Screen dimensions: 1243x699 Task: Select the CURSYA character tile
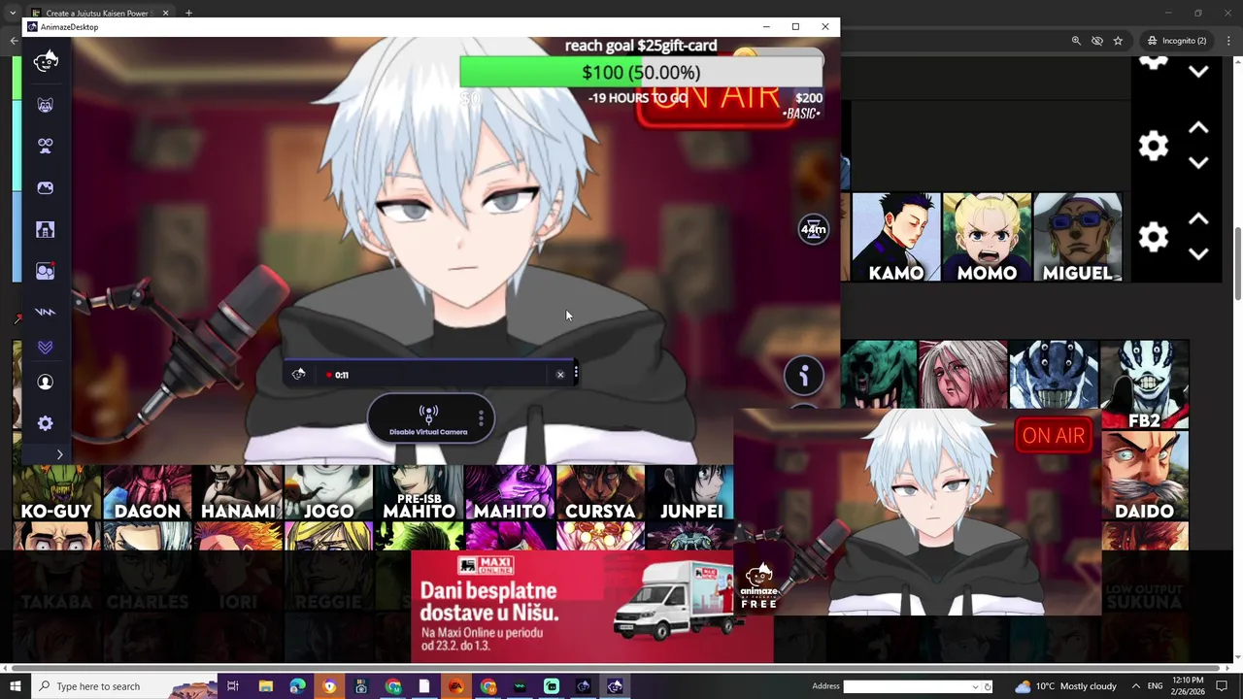point(600,494)
